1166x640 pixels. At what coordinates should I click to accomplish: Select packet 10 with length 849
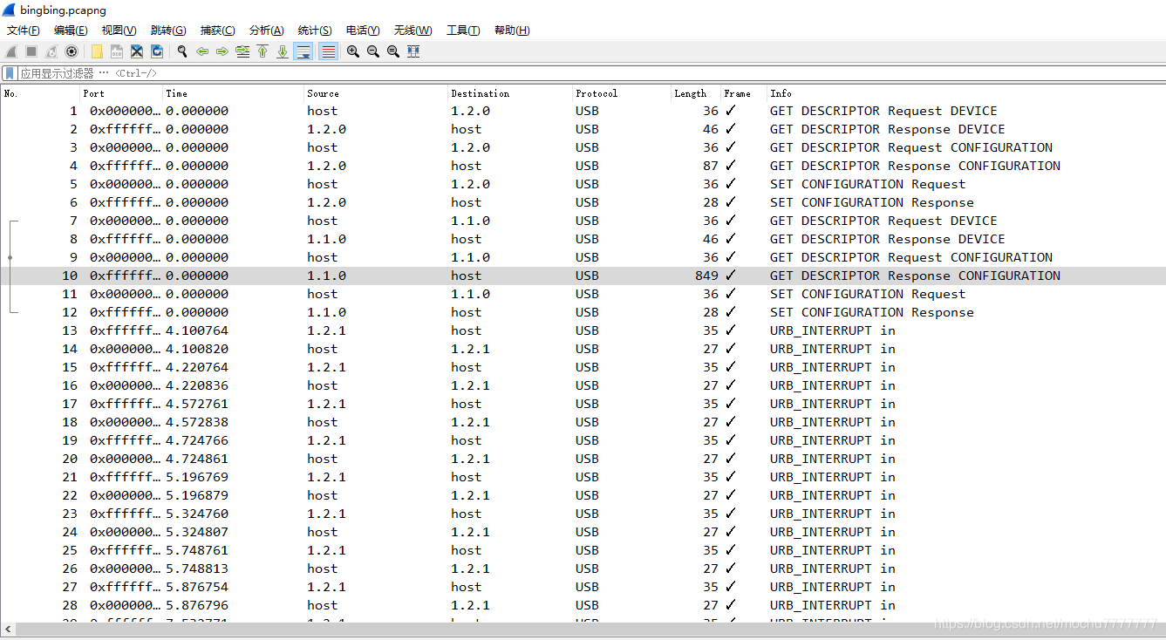pyautogui.click(x=583, y=276)
